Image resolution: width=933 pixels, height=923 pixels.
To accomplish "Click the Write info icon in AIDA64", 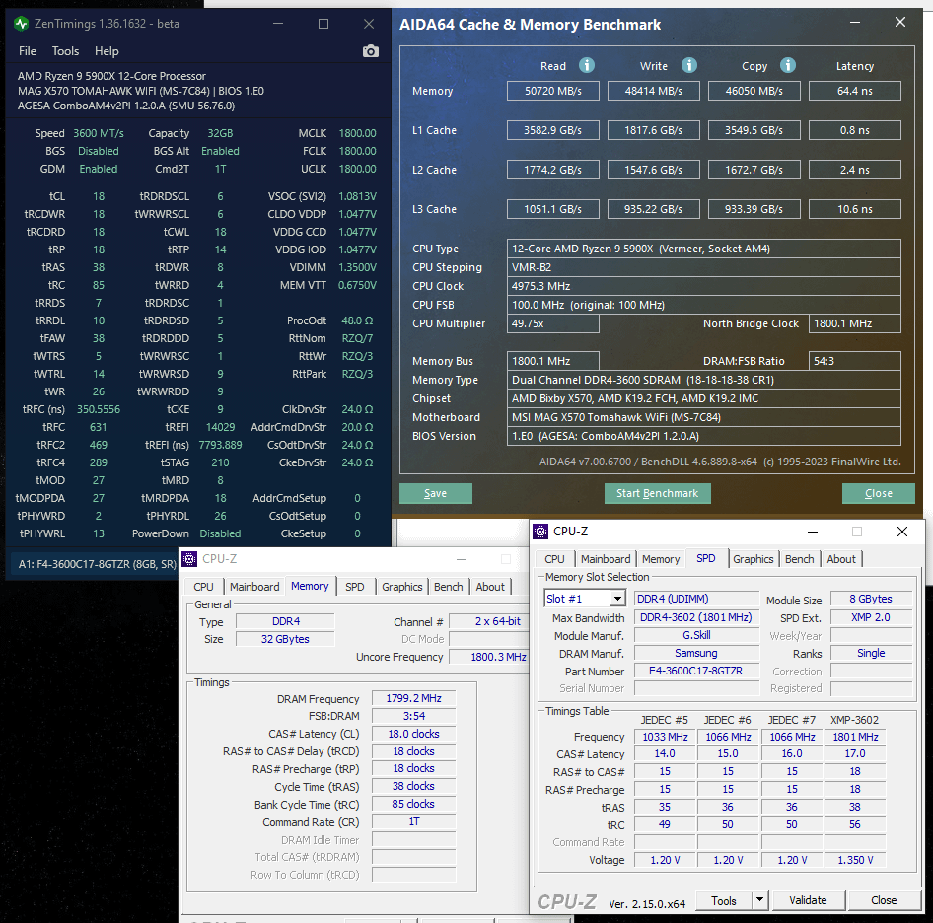I will pyautogui.click(x=689, y=65).
